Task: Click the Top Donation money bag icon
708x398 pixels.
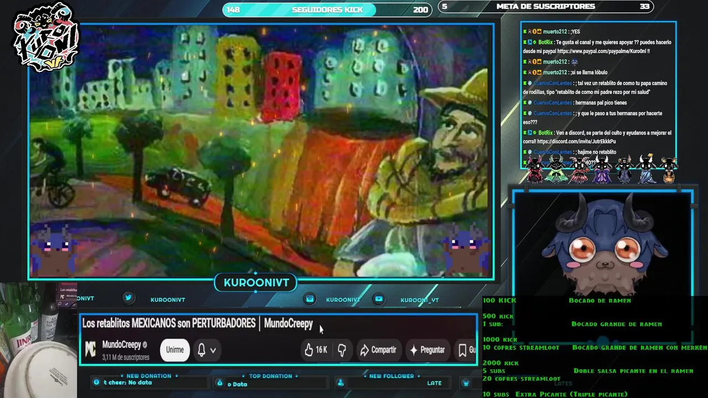Action: pos(220,383)
